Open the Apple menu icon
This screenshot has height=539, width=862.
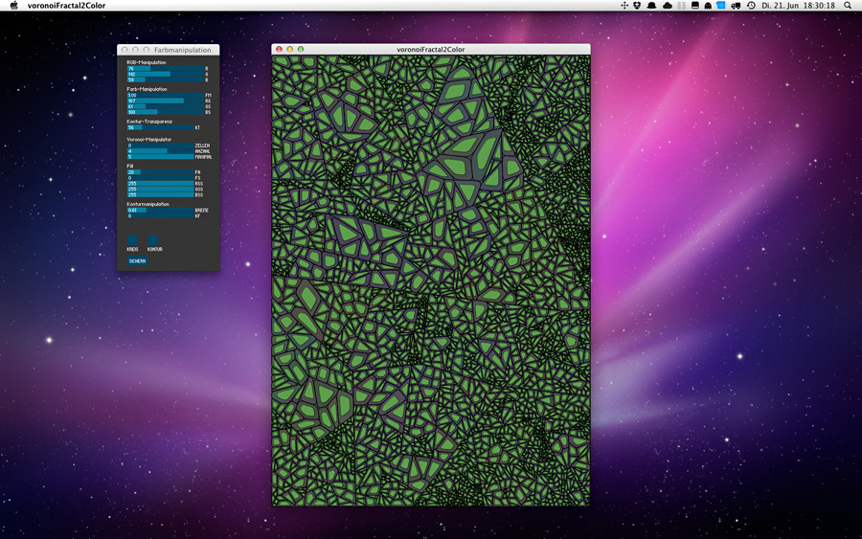tap(13, 6)
